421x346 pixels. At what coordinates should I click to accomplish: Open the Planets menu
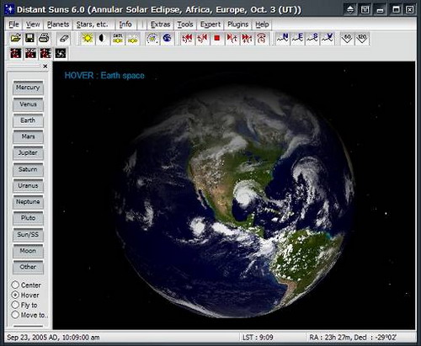point(58,24)
